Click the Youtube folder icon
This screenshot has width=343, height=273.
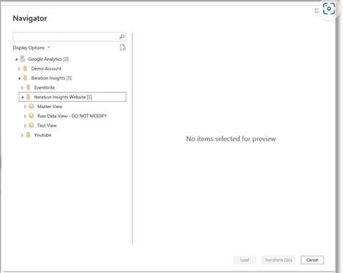click(x=28, y=135)
